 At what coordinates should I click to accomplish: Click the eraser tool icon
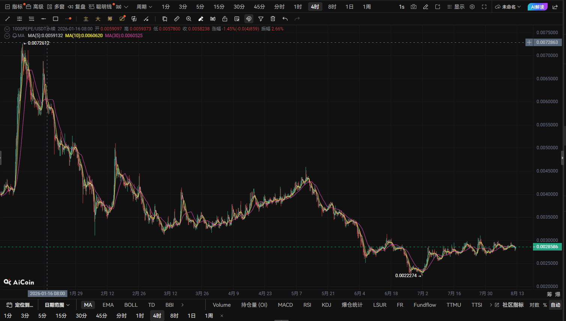click(201, 19)
